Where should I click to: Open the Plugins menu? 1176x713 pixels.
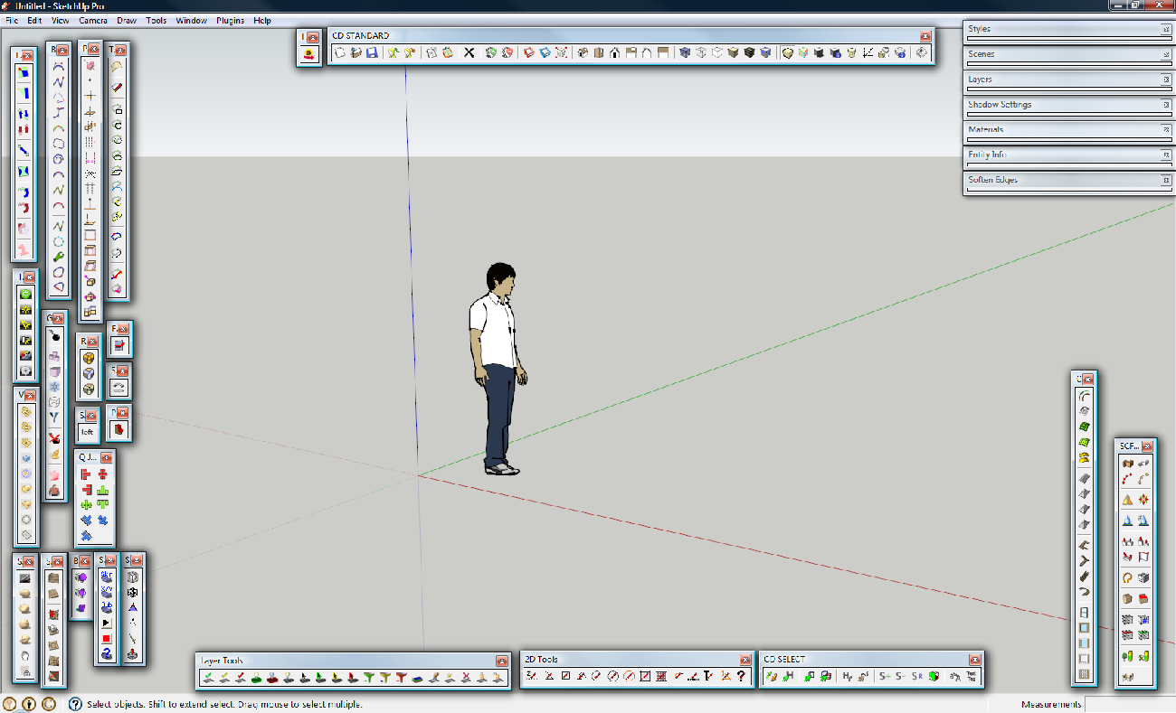point(231,20)
